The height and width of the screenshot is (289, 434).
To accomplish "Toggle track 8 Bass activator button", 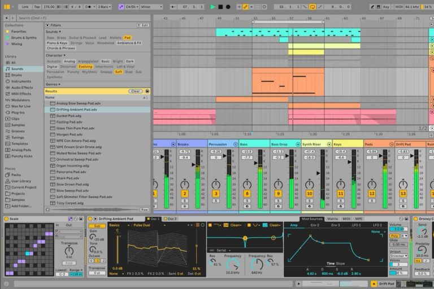I will coord(247,194).
